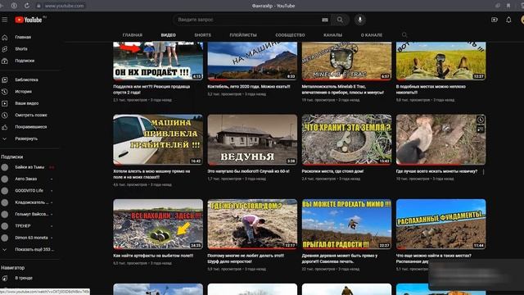Click the browser address bar
This screenshot has width=524, height=295.
tap(64, 6)
